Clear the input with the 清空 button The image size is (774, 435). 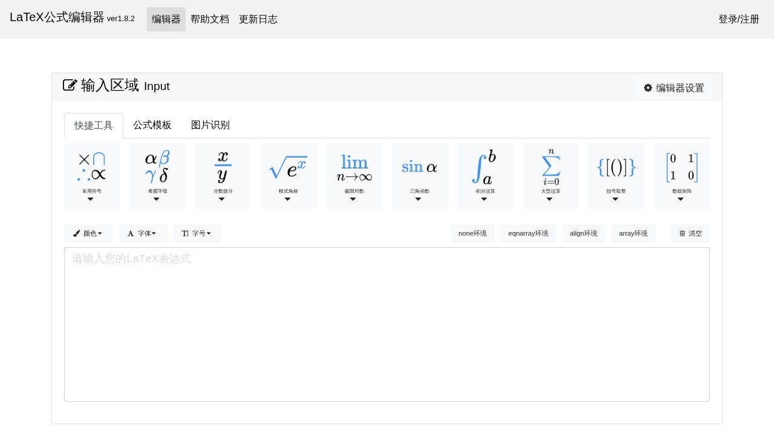click(x=690, y=233)
